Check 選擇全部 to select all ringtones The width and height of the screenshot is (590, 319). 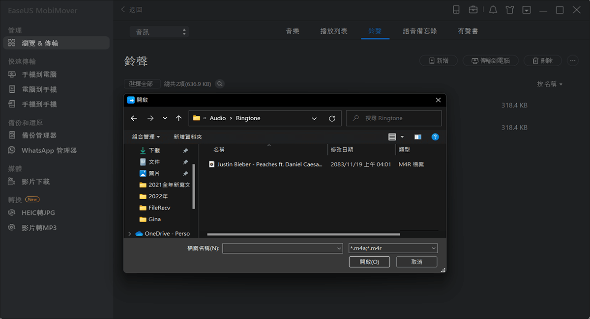(142, 83)
